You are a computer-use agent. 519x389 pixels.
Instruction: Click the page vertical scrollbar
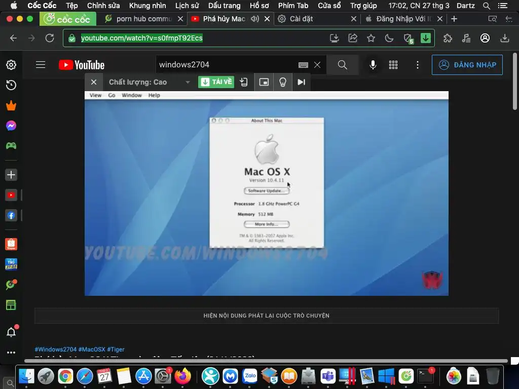point(515,81)
